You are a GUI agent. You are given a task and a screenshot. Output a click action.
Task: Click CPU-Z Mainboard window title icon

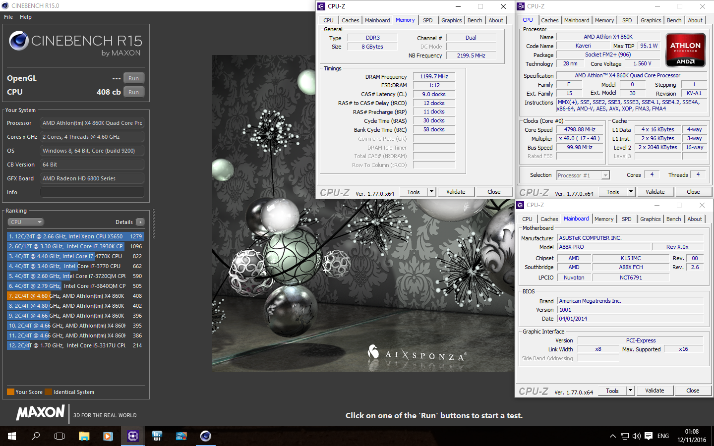pyautogui.click(x=520, y=205)
